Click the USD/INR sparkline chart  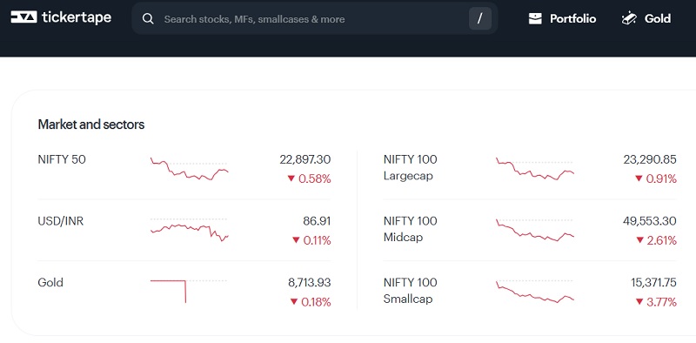[x=190, y=230]
